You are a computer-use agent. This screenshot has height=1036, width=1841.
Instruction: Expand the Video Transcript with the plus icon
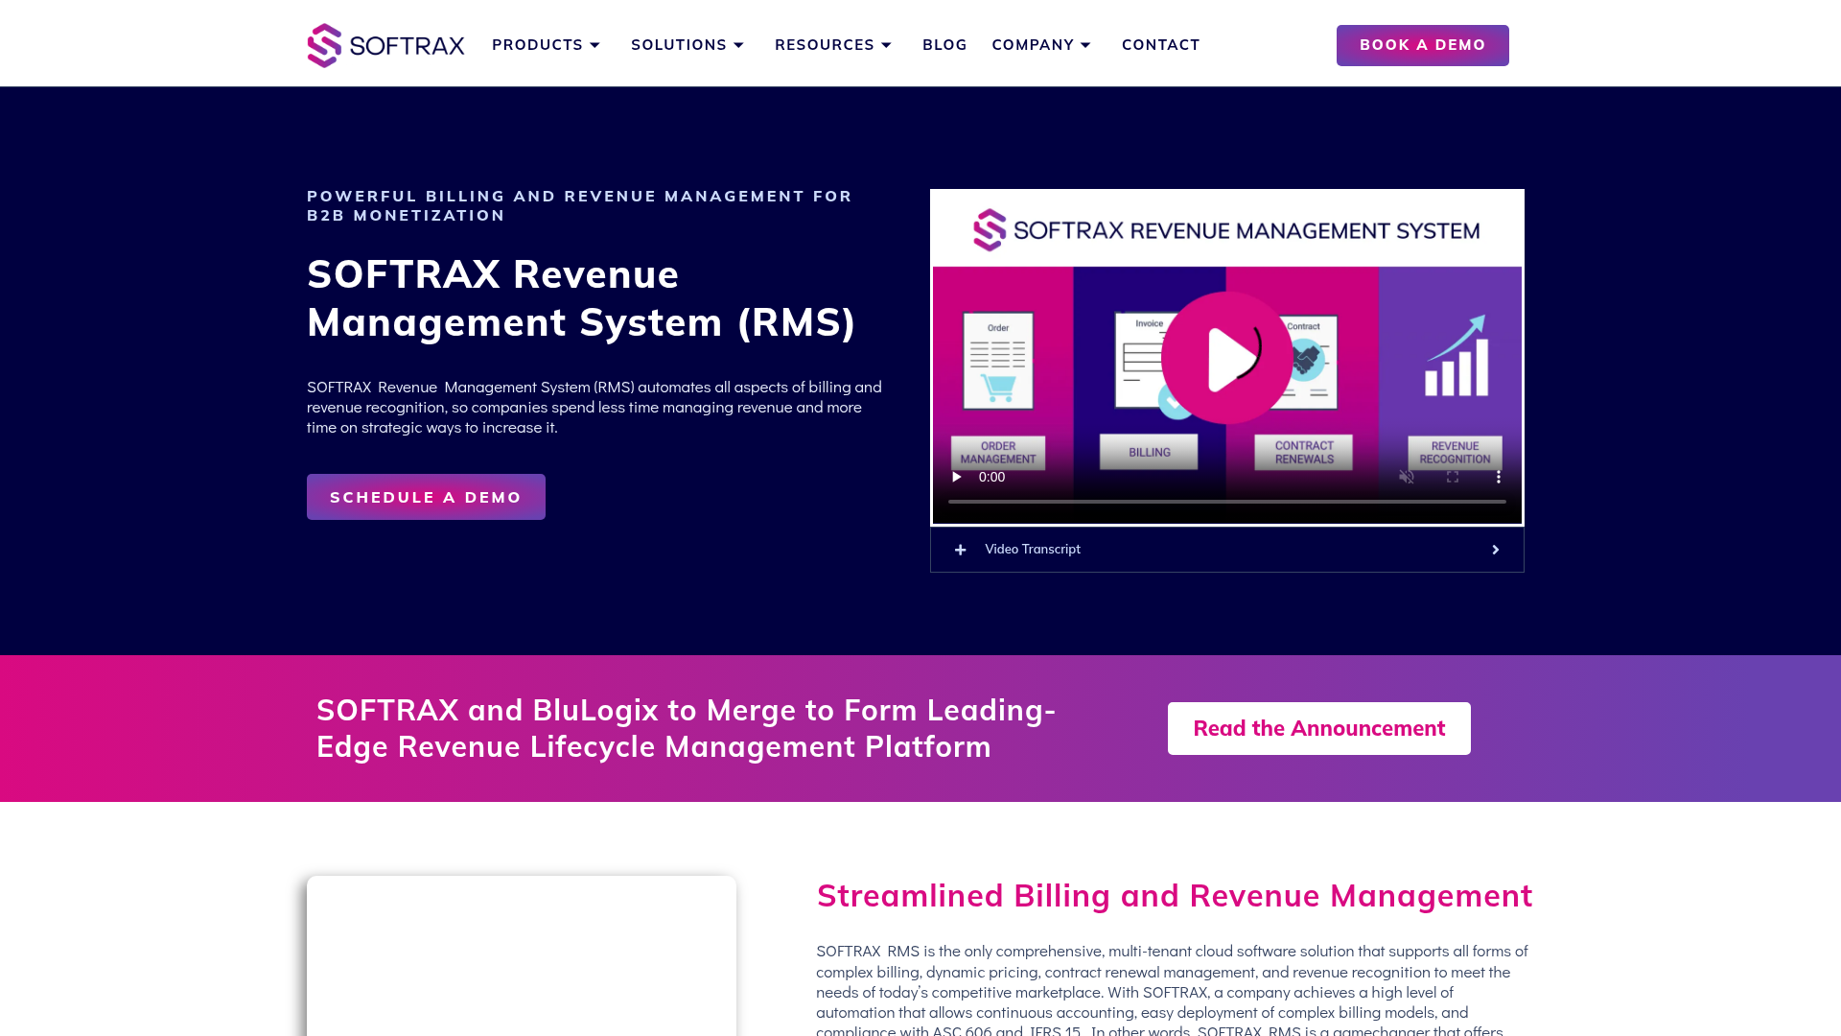pyautogui.click(x=960, y=549)
